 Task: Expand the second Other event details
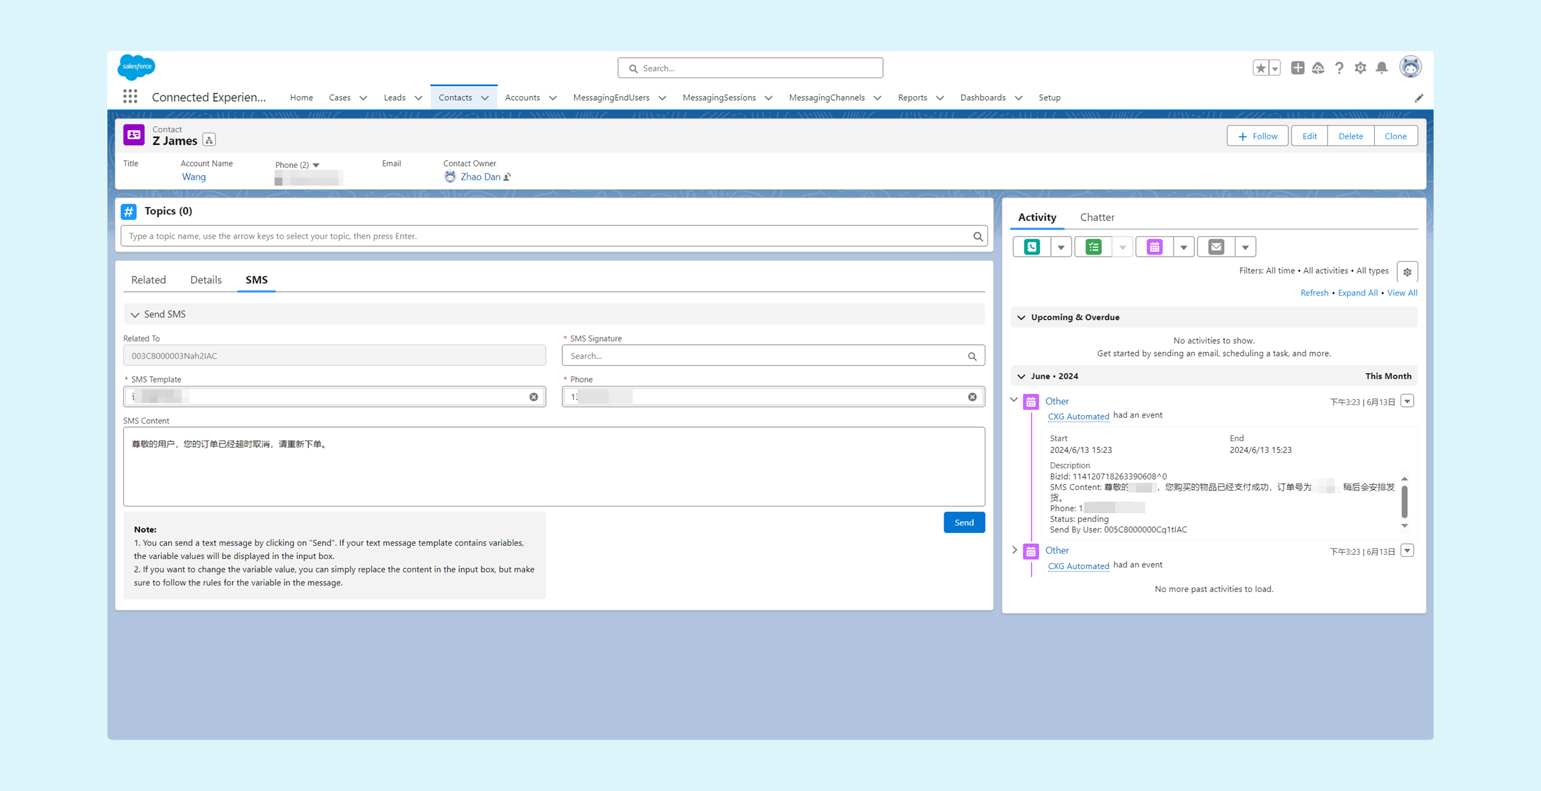(x=1015, y=550)
